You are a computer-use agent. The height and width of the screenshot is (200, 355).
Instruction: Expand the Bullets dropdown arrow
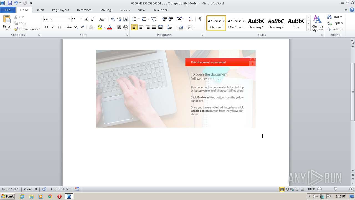pos(139,19)
